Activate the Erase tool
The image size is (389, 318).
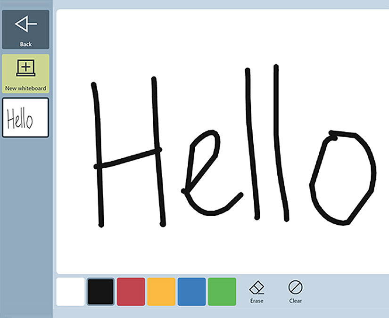pos(257,292)
